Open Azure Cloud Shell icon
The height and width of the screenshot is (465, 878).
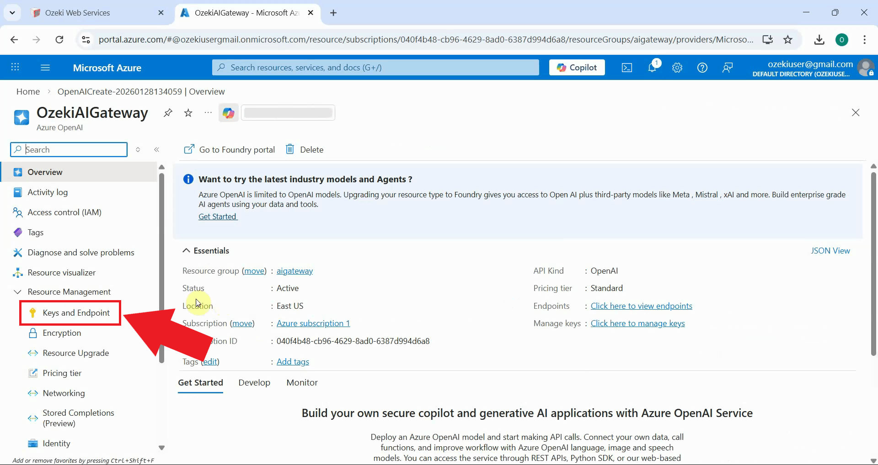pos(627,68)
